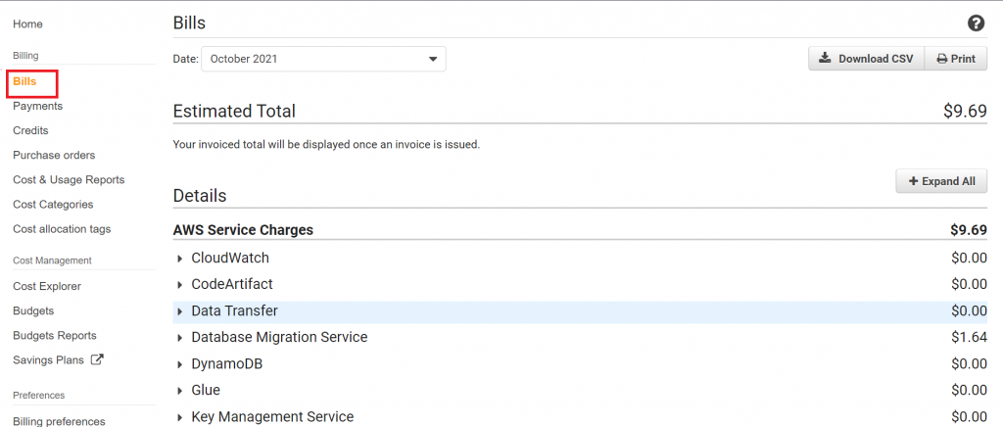Go to Home in the sidebar
The width and height of the screenshot is (1003, 427).
pos(27,24)
